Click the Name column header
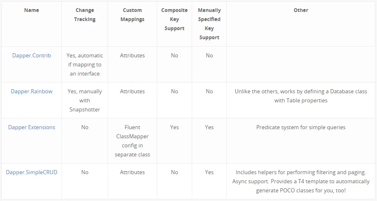 pos(32,10)
